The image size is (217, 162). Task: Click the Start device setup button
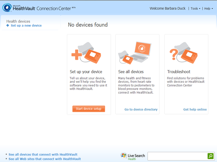88,109
